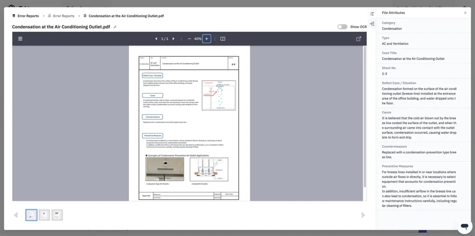Switch to the hierarchy tree panel icon

coord(372,24)
